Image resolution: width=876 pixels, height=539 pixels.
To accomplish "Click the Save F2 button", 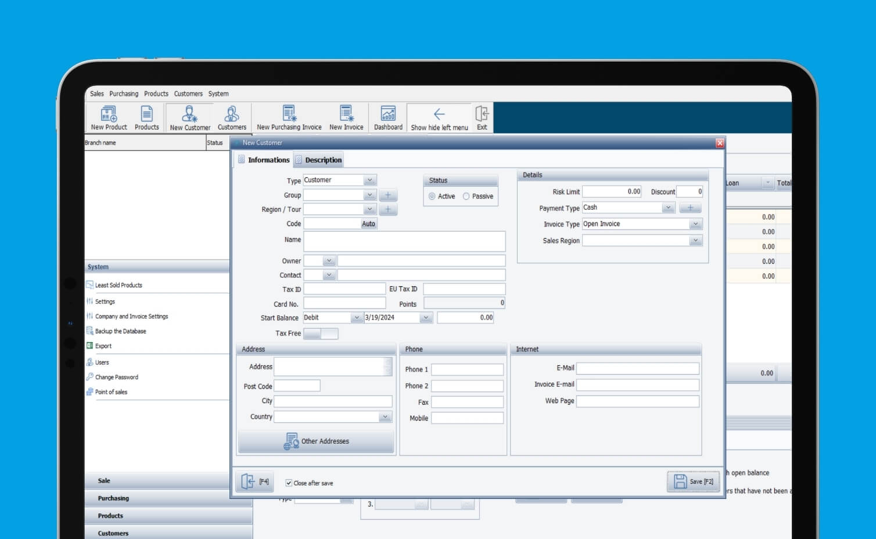I will coord(694,481).
